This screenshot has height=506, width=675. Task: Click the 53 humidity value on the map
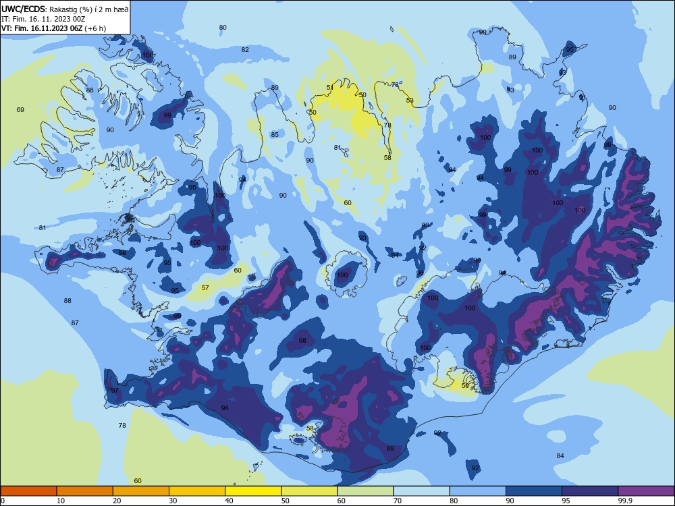point(410,101)
